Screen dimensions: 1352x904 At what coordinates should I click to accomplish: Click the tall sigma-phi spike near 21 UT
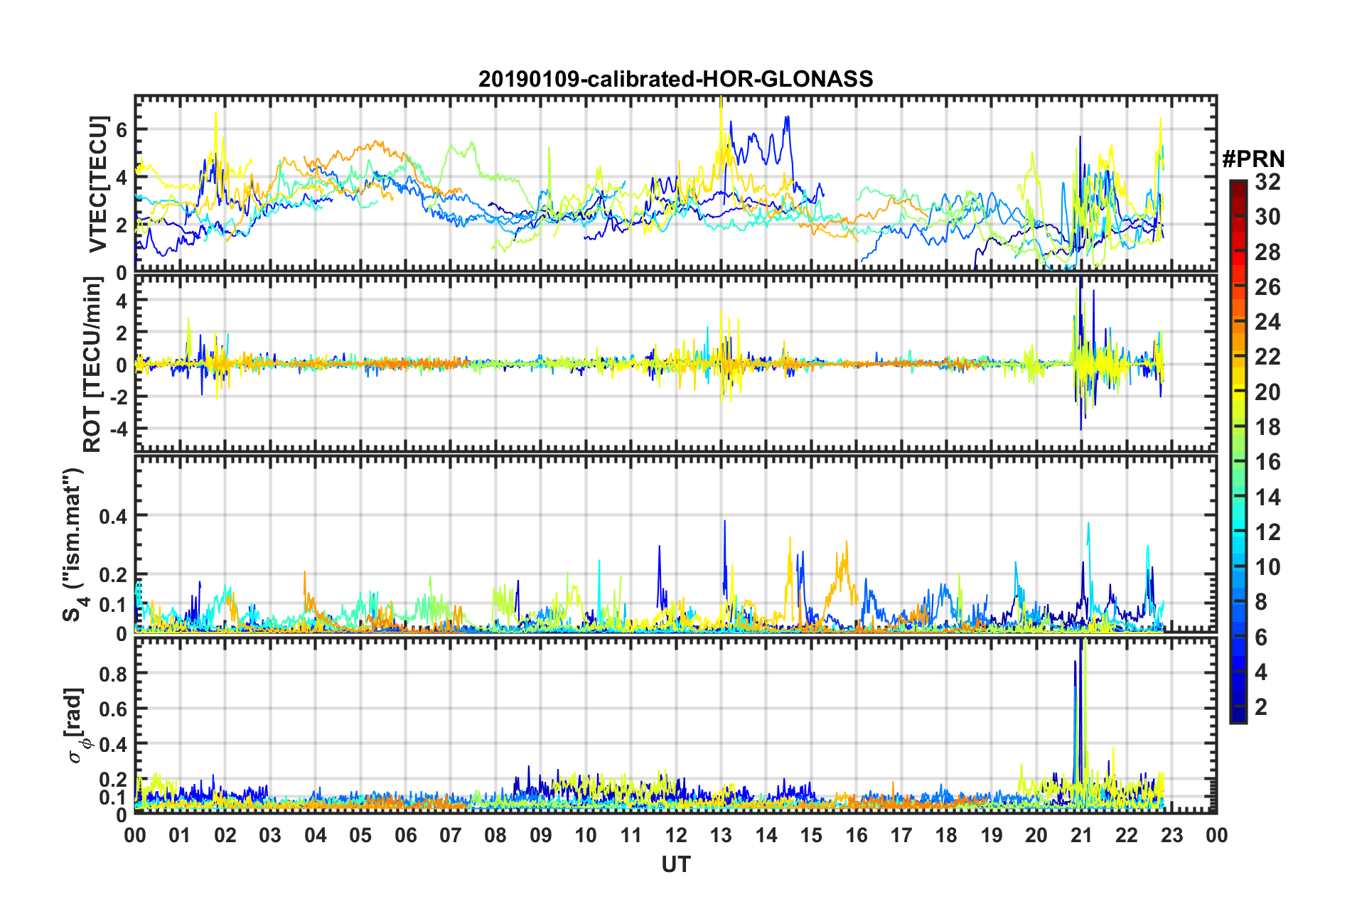click(x=1081, y=682)
